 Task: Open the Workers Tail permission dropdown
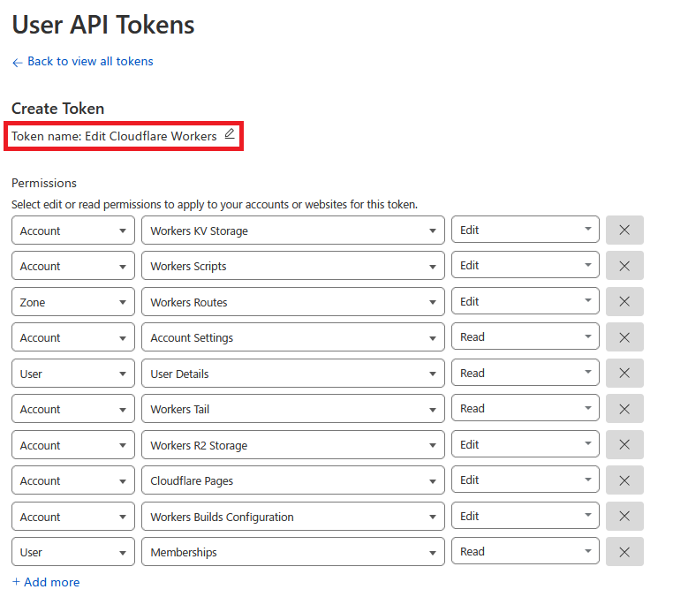pos(292,409)
